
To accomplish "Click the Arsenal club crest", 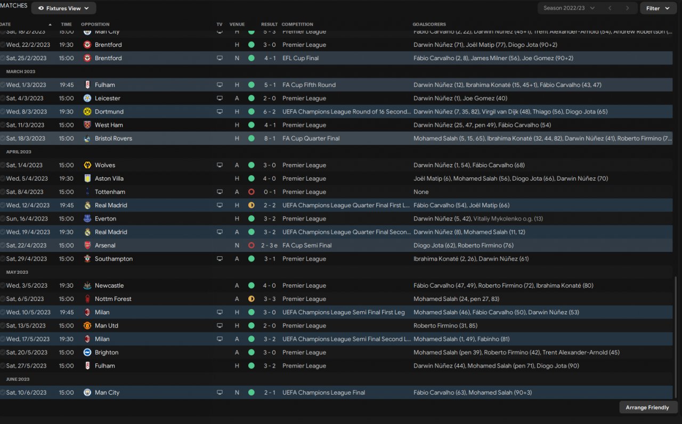I will pyautogui.click(x=87, y=246).
